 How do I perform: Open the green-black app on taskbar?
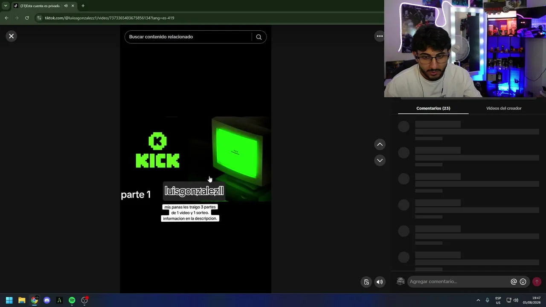coord(59,301)
